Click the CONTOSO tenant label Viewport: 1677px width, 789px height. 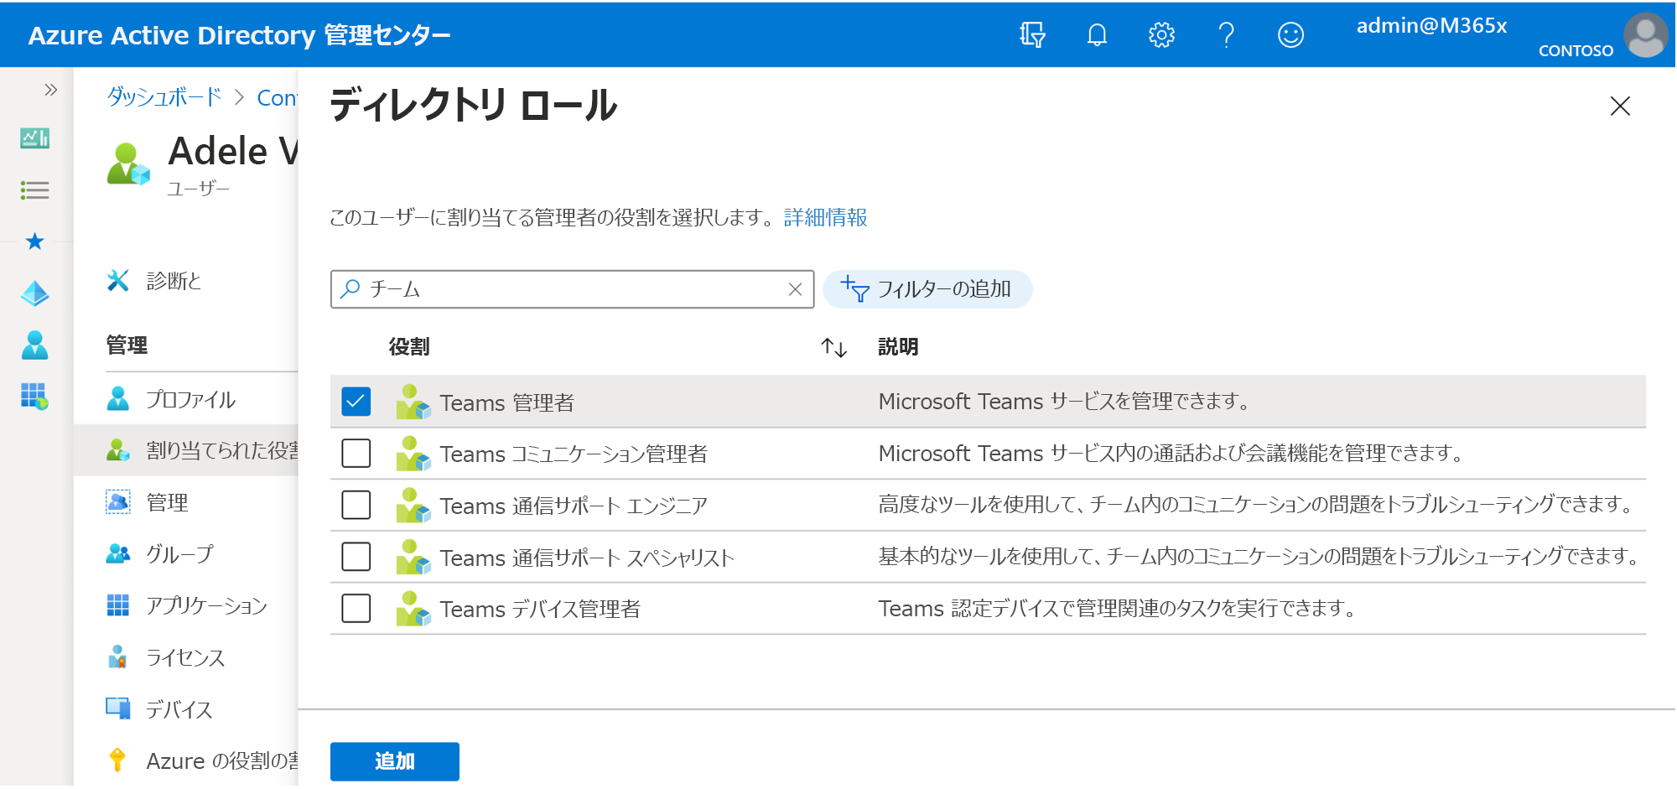pyautogui.click(x=1576, y=51)
